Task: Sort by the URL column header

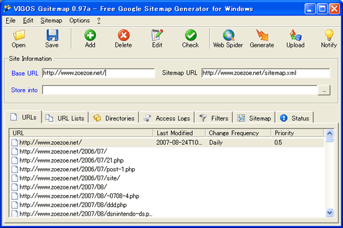Action: 81,133
